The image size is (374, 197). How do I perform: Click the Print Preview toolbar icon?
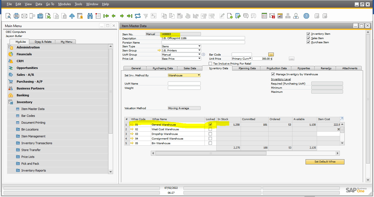click(x=8, y=16)
